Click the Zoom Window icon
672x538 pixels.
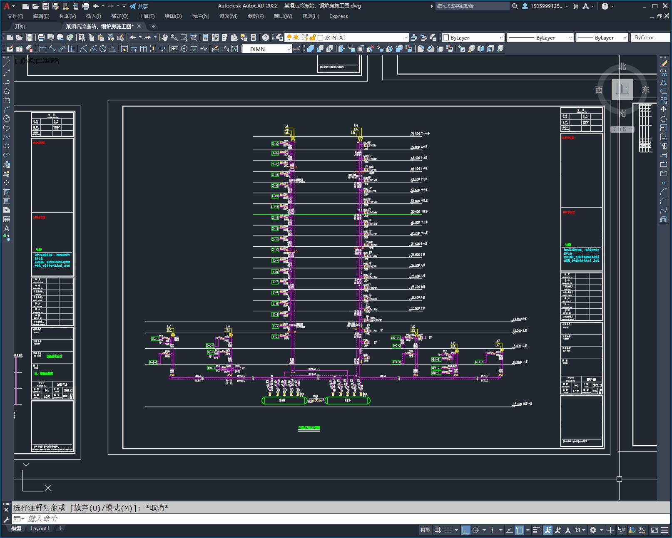tap(184, 37)
